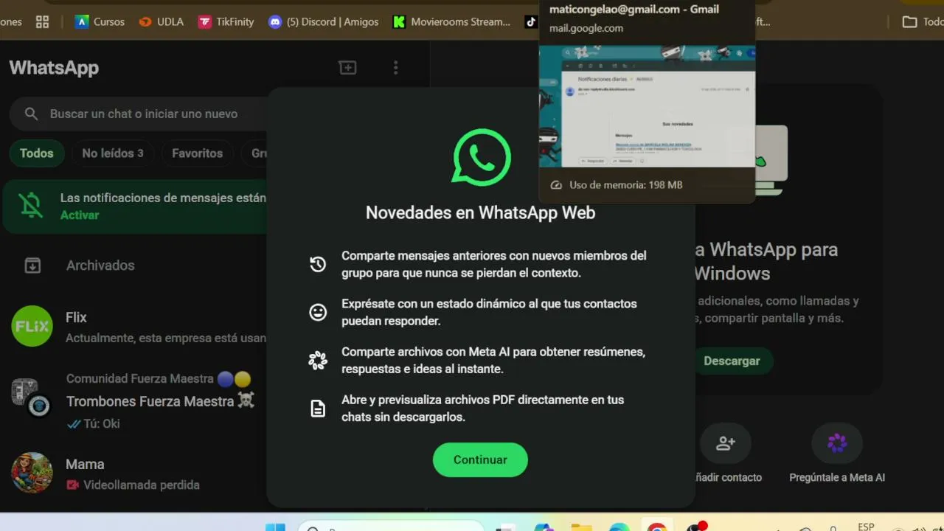Select the Todos chat filter
This screenshot has width=944, height=531.
37,153
